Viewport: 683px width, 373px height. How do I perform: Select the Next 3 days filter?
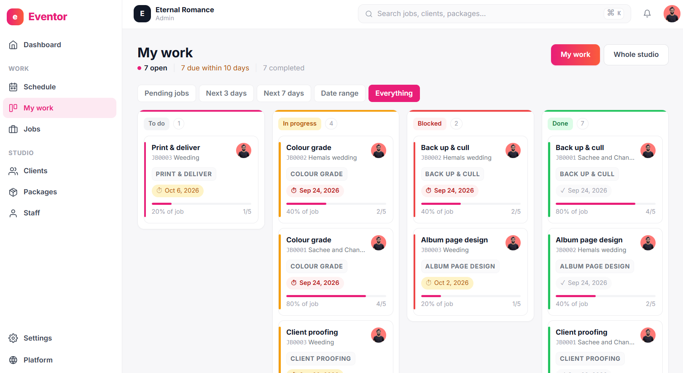pos(226,93)
